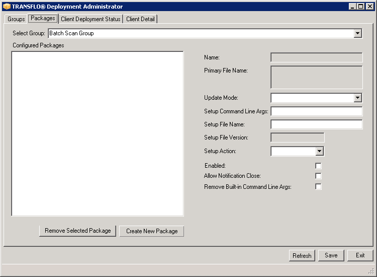Image resolution: width=377 pixels, height=277 pixels.
Task: Open the Select Group dropdown arrow
Action: pos(357,33)
